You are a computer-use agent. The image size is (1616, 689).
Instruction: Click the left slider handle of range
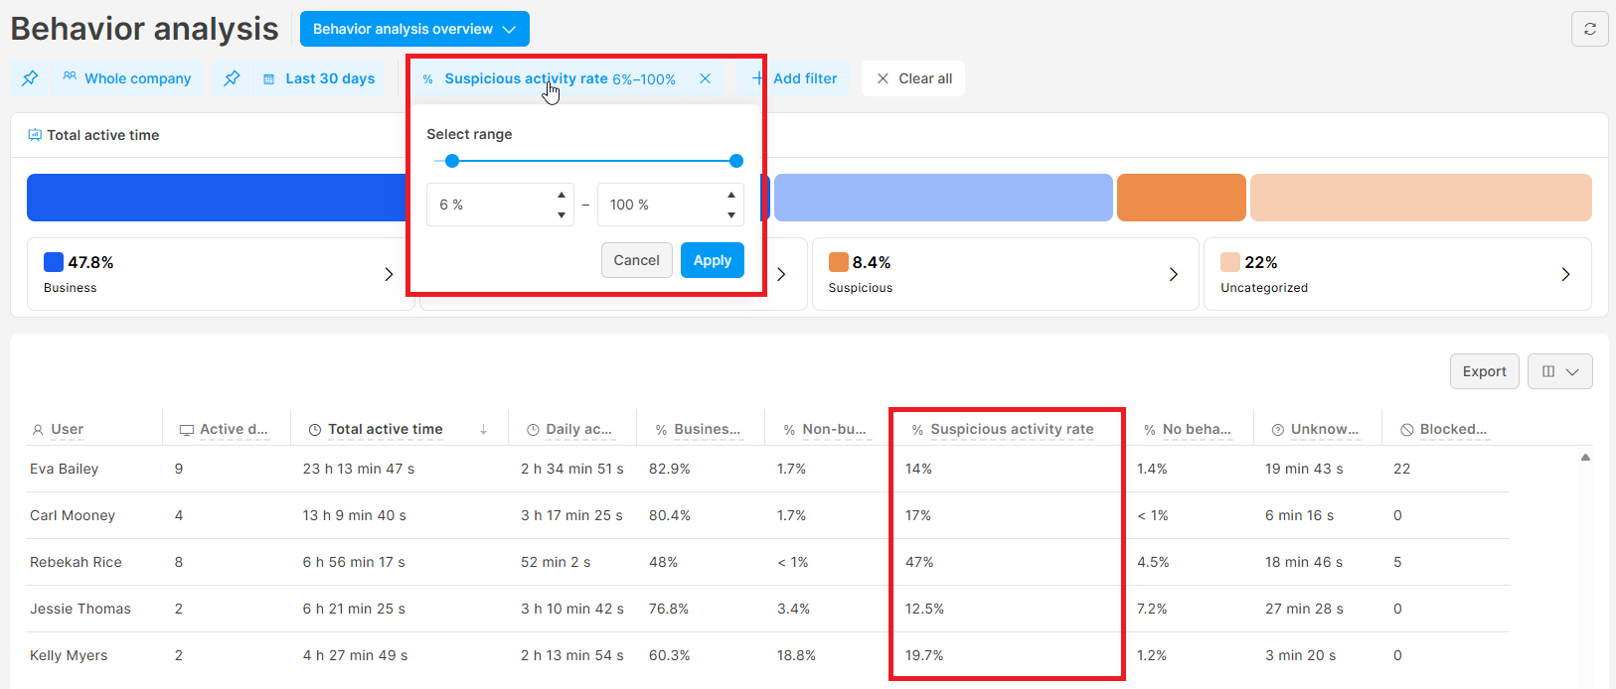coord(452,161)
